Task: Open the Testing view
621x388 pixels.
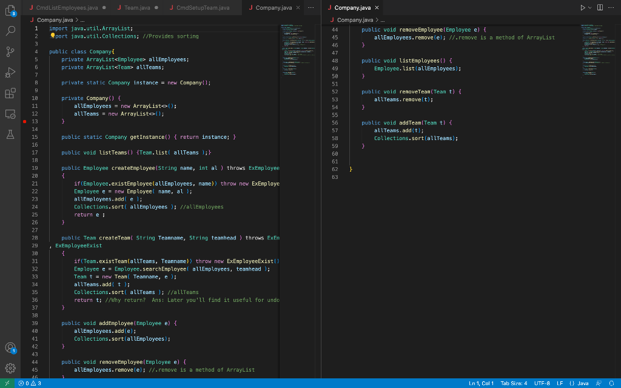Action: click(9, 135)
